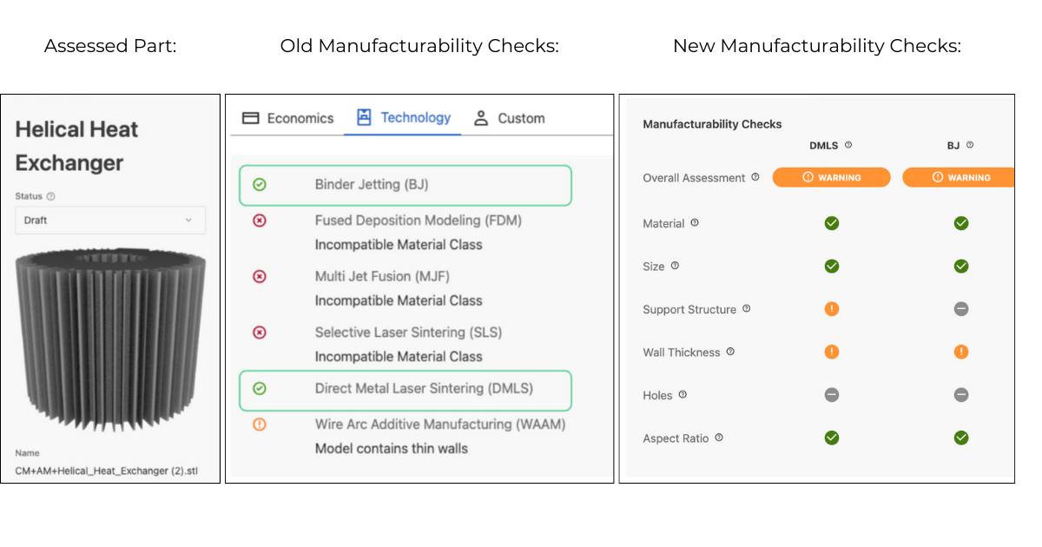Open the Custom tab

509,118
